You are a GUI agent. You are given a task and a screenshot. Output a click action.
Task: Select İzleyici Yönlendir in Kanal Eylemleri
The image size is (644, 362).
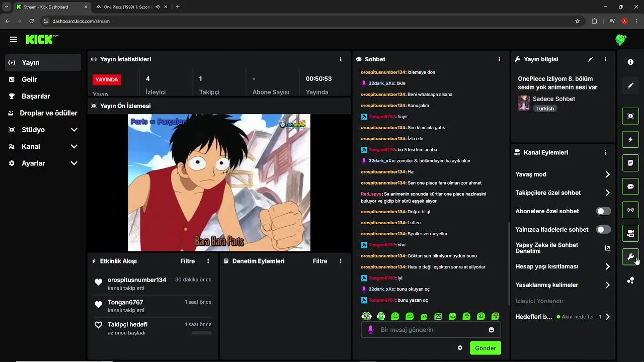coord(539,301)
